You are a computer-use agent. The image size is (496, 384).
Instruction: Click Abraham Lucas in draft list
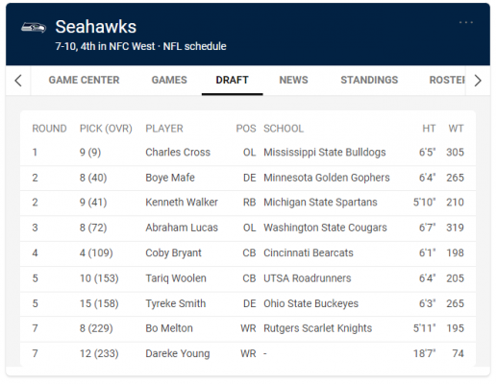click(x=182, y=228)
